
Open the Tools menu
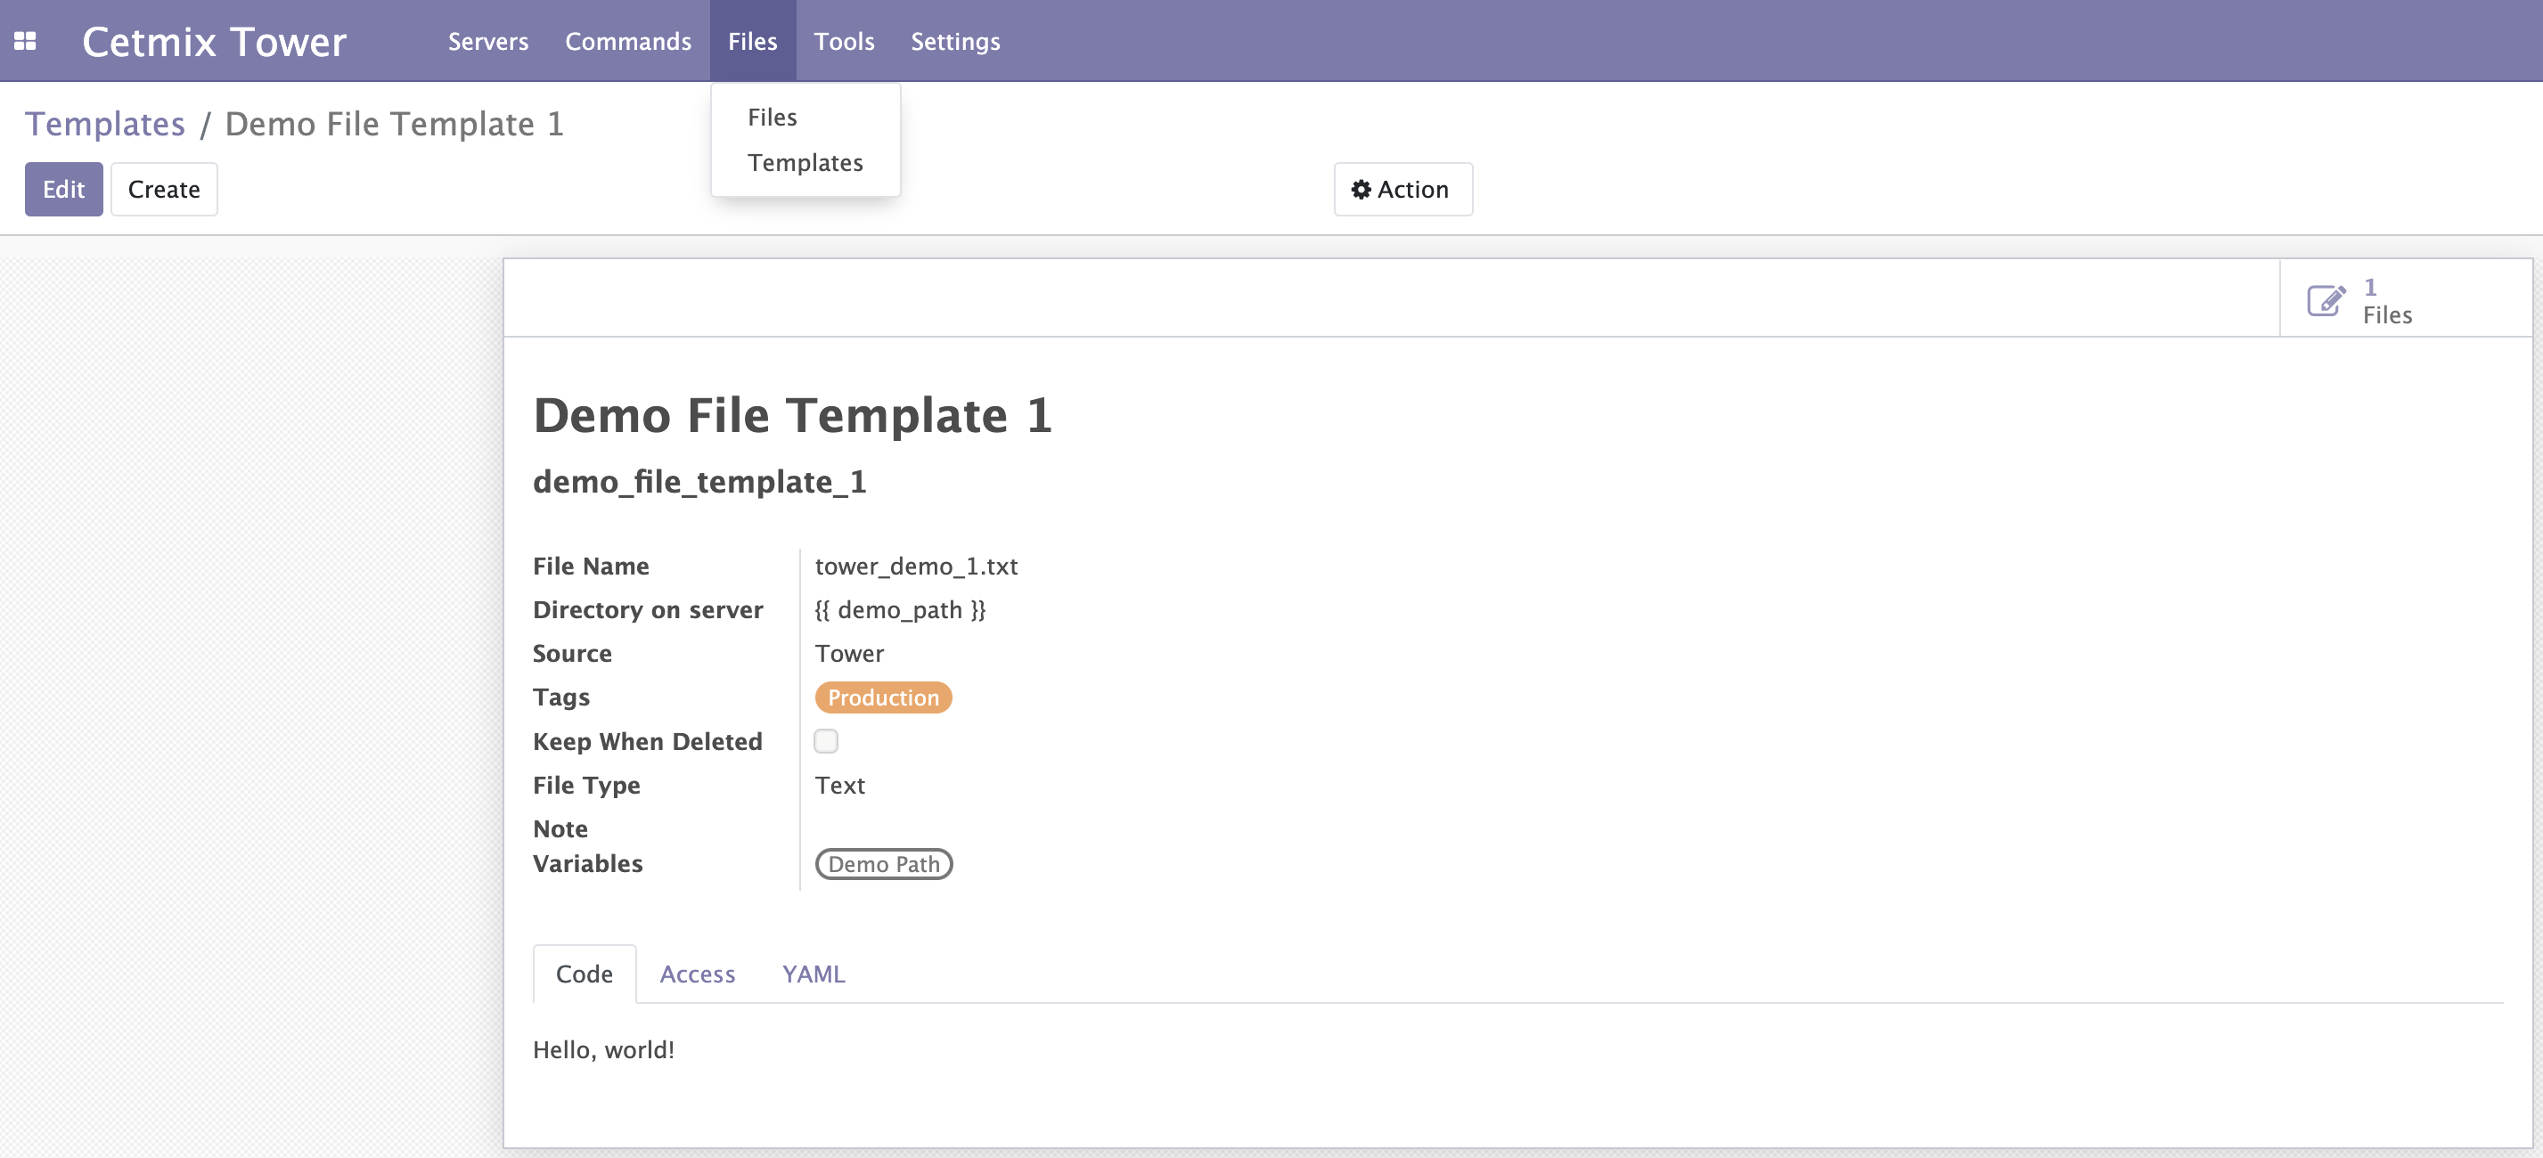pyautogui.click(x=843, y=42)
